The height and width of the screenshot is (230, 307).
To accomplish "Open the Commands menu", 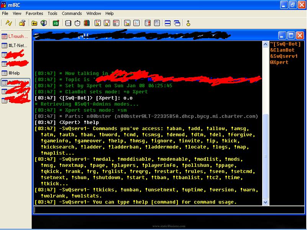I will [x=72, y=13].
